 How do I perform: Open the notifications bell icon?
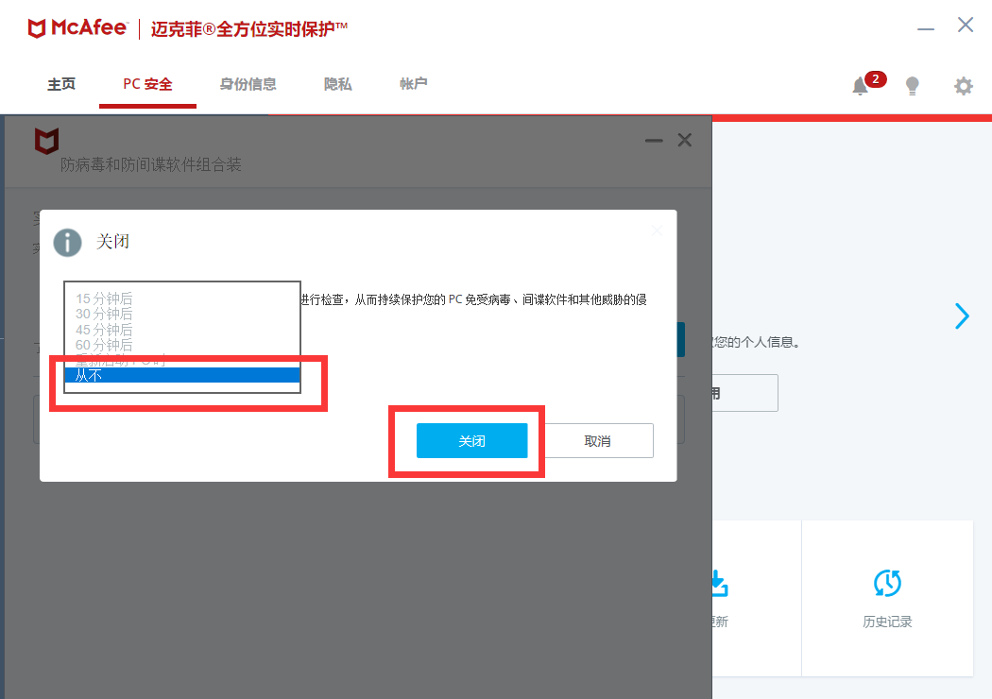click(860, 85)
